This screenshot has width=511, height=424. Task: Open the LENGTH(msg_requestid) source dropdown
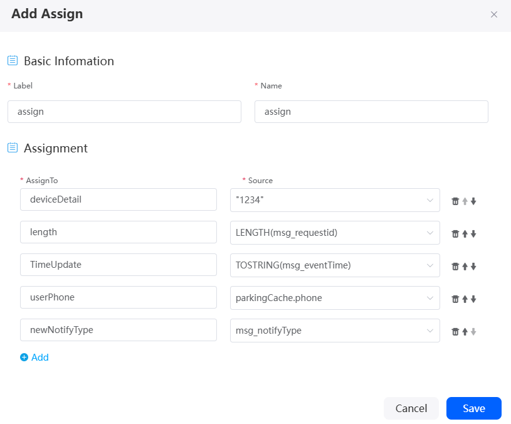[x=335, y=233]
